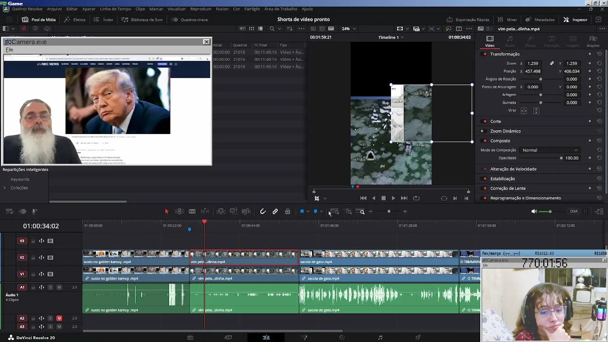Toggle timeline snapping magnet icon
Image resolution: width=608 pixels, height=342 pixels.
click(263, 211)
